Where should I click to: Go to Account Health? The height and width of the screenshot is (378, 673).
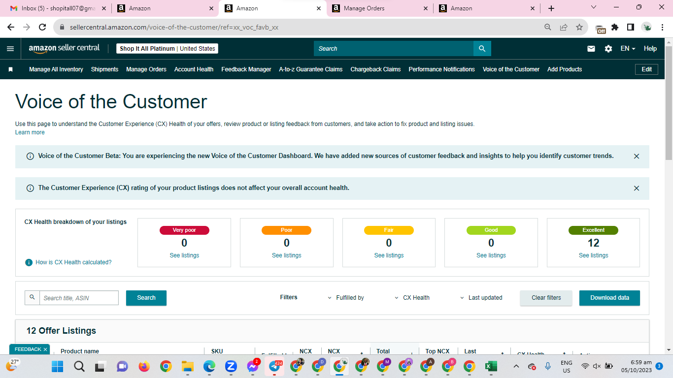pos(194,69)
